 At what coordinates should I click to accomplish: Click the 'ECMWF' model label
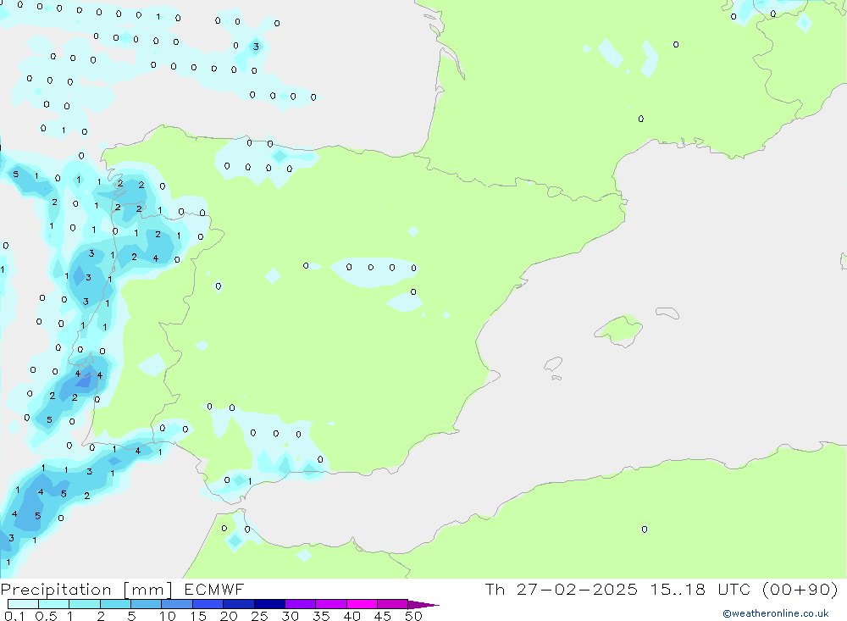pyautogui.click(x=214, y=589)
